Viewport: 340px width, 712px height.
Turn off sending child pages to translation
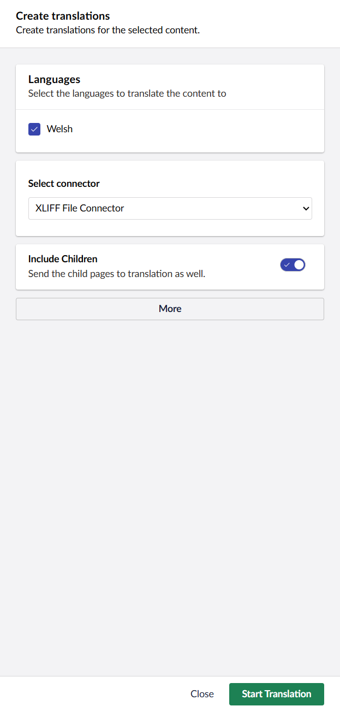tap(293, 264)
